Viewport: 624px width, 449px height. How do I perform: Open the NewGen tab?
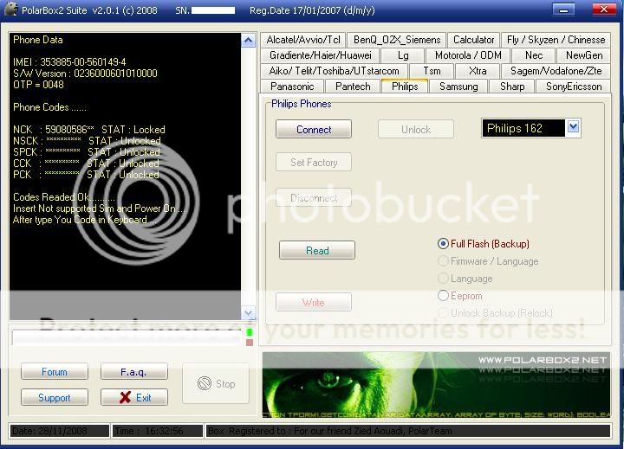[x=584, y=55]
